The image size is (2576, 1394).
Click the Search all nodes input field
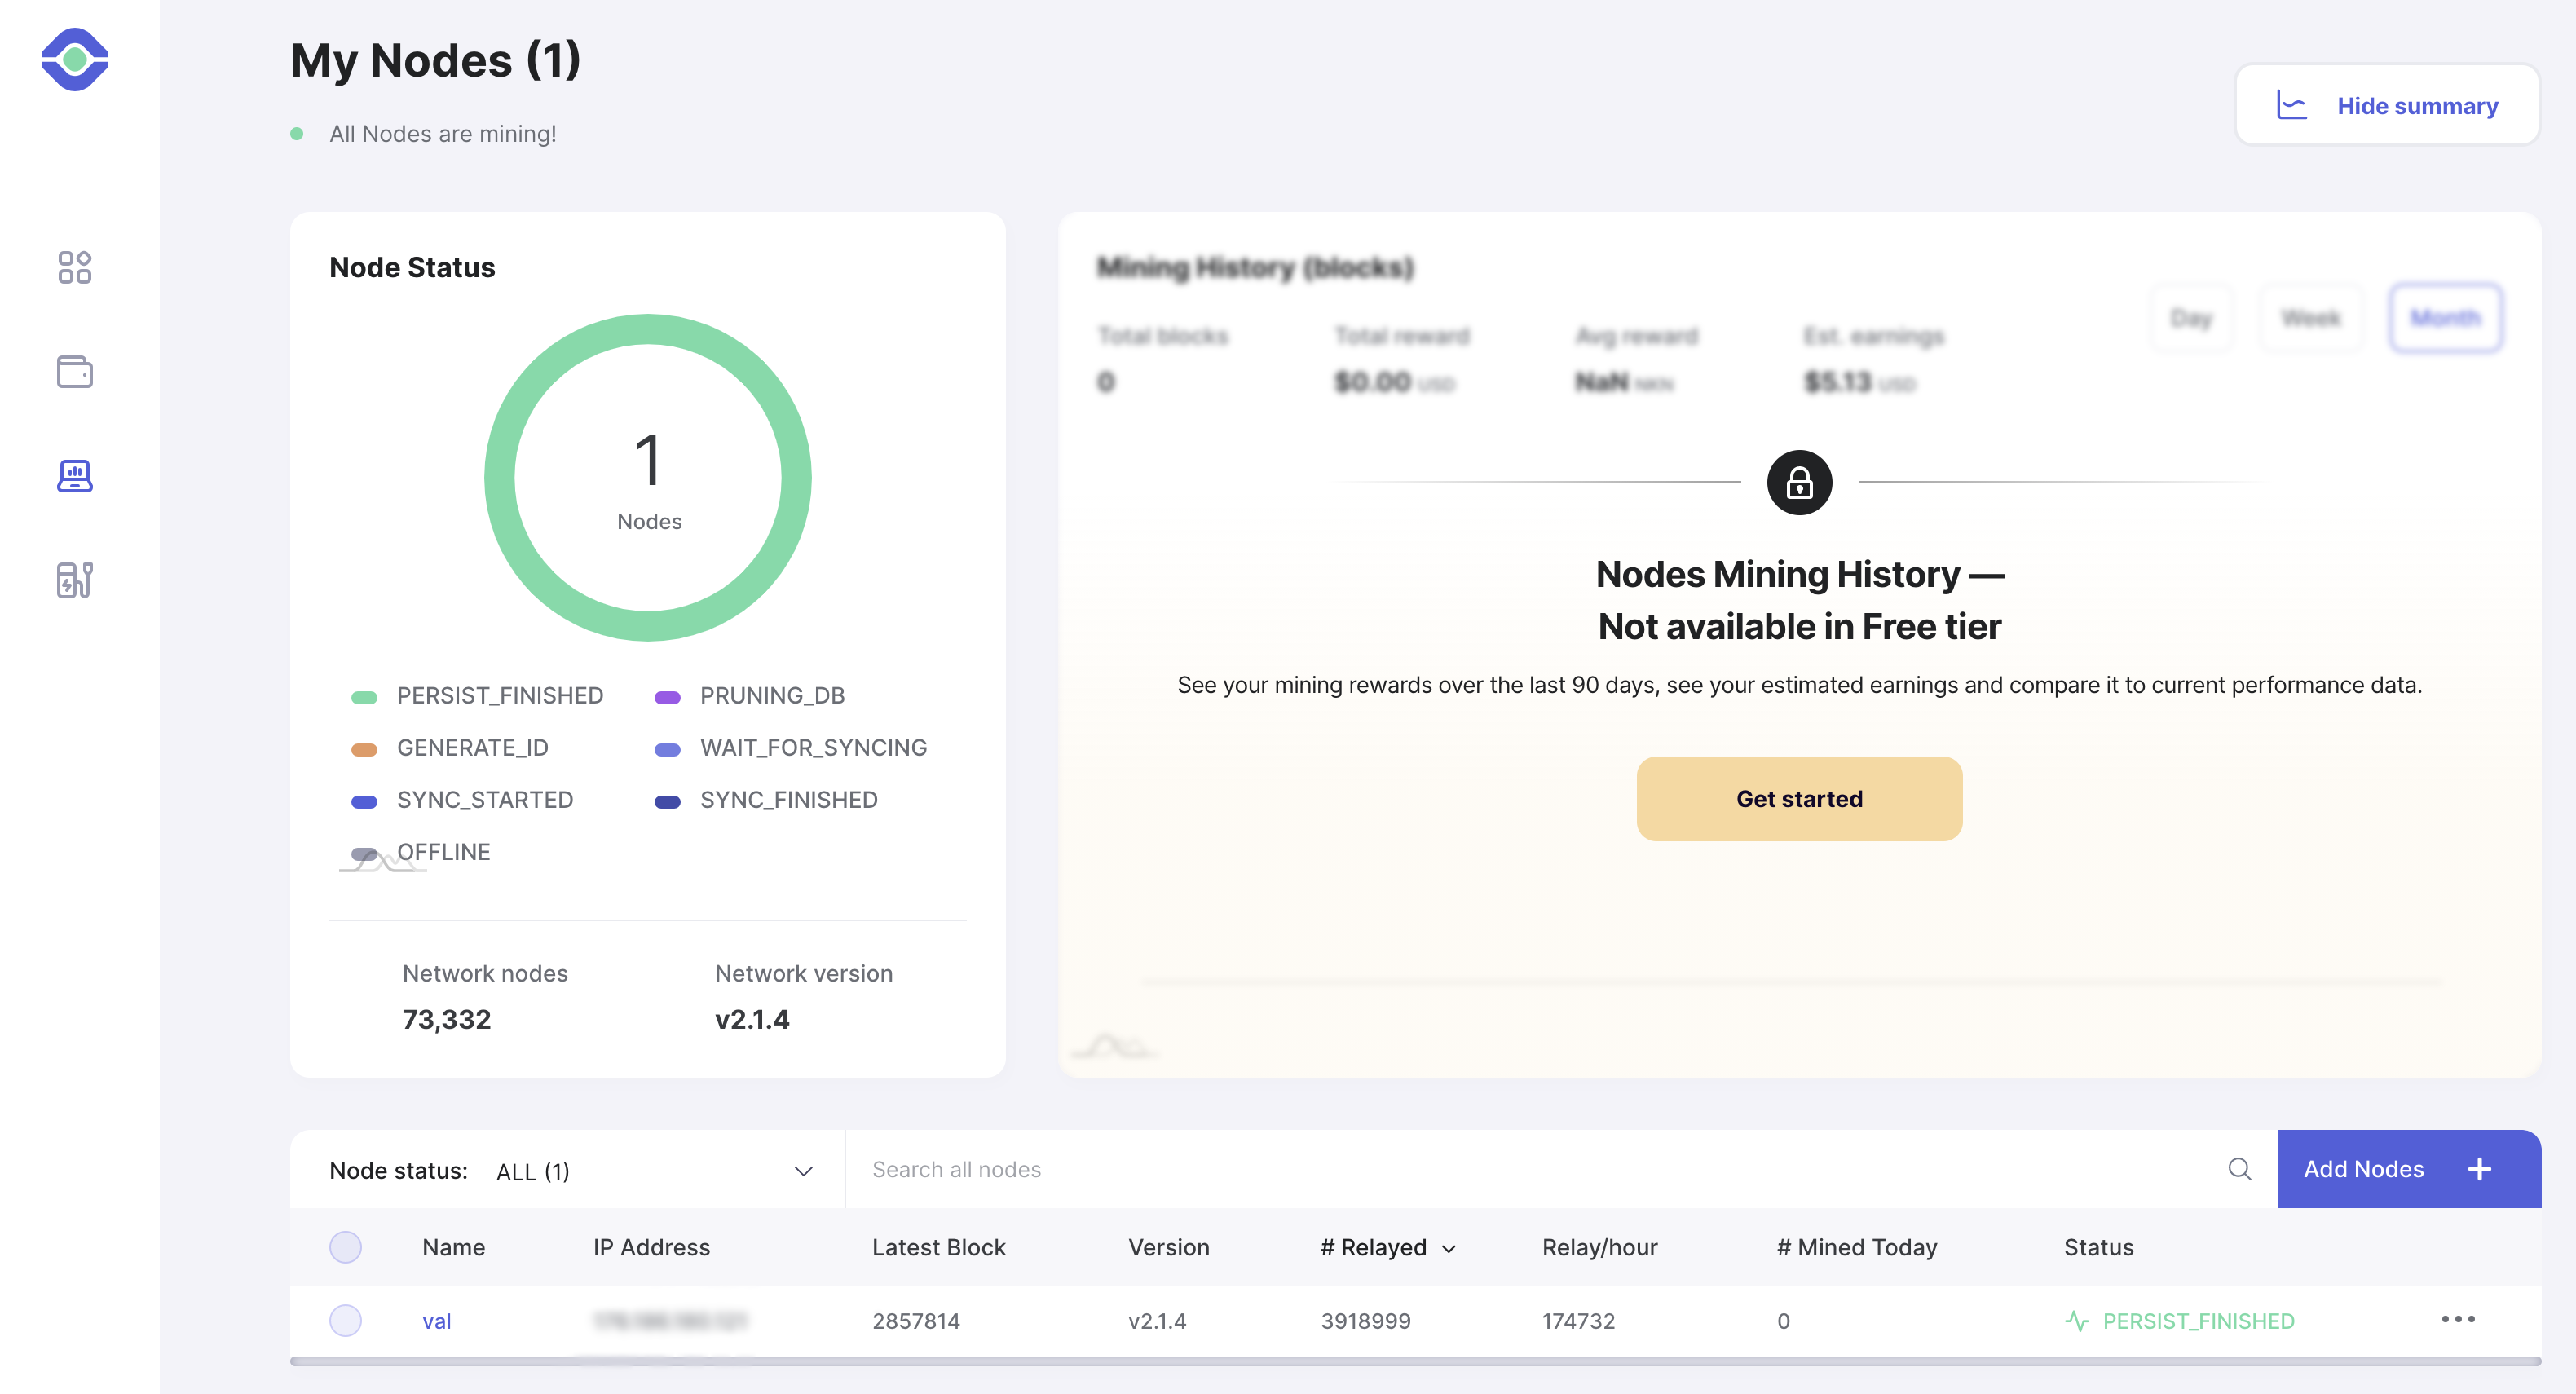coord(1540,1169)
